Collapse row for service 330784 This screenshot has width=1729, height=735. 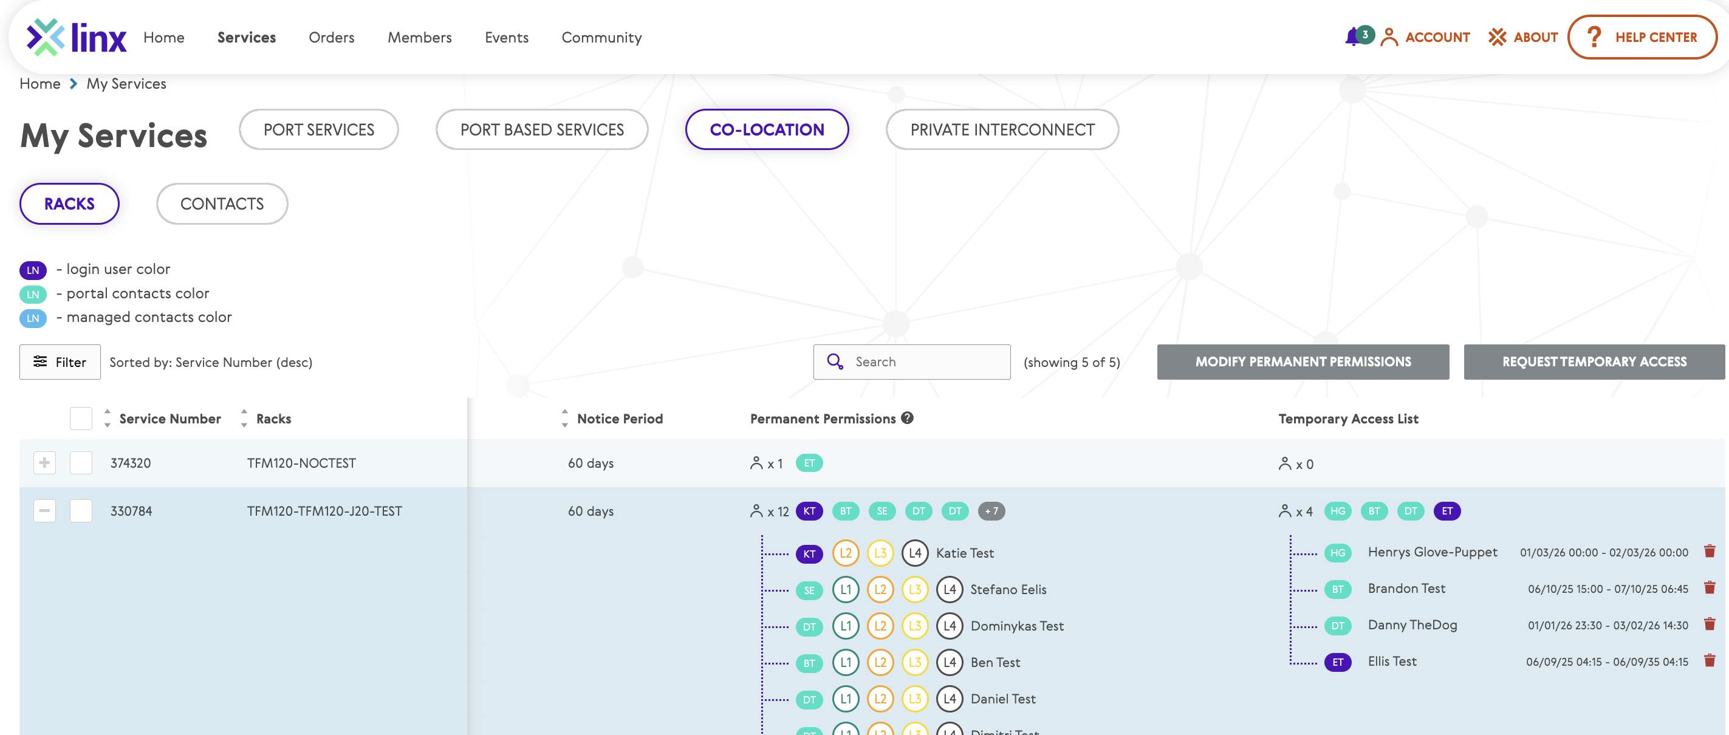point(44,510)
